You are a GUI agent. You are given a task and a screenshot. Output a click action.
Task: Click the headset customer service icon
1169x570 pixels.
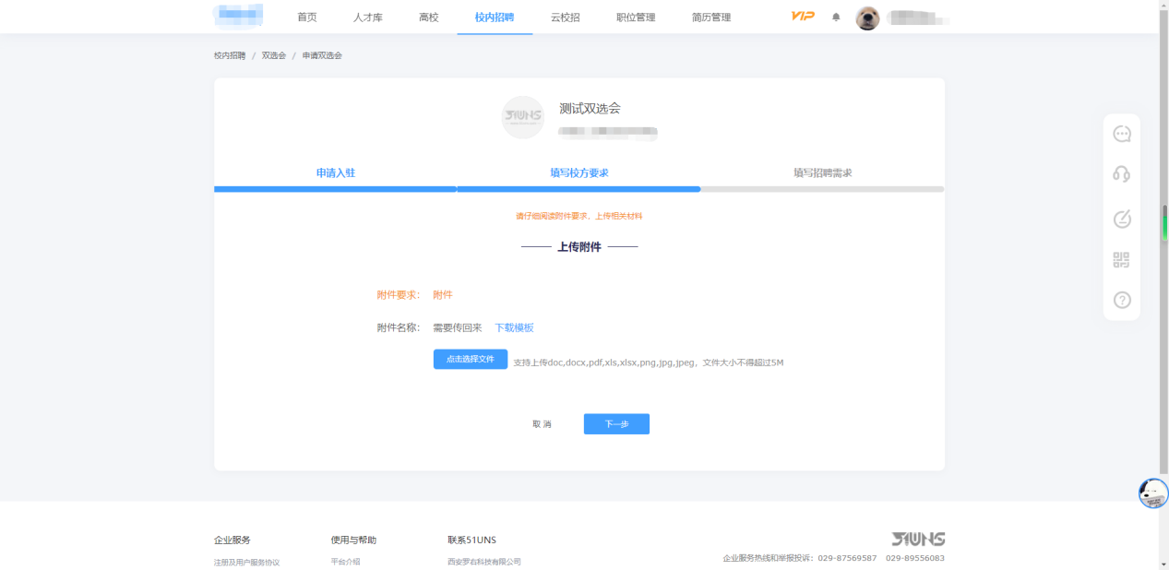tap(1121, 174)
